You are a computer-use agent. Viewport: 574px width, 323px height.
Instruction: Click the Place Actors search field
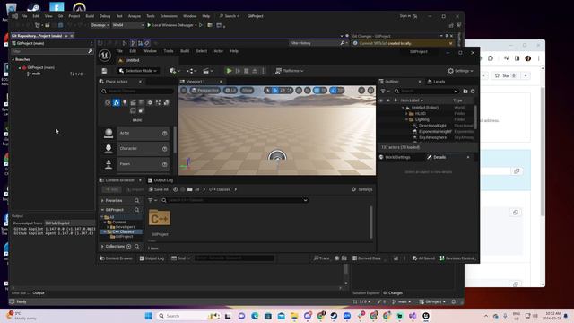point(137,91)
